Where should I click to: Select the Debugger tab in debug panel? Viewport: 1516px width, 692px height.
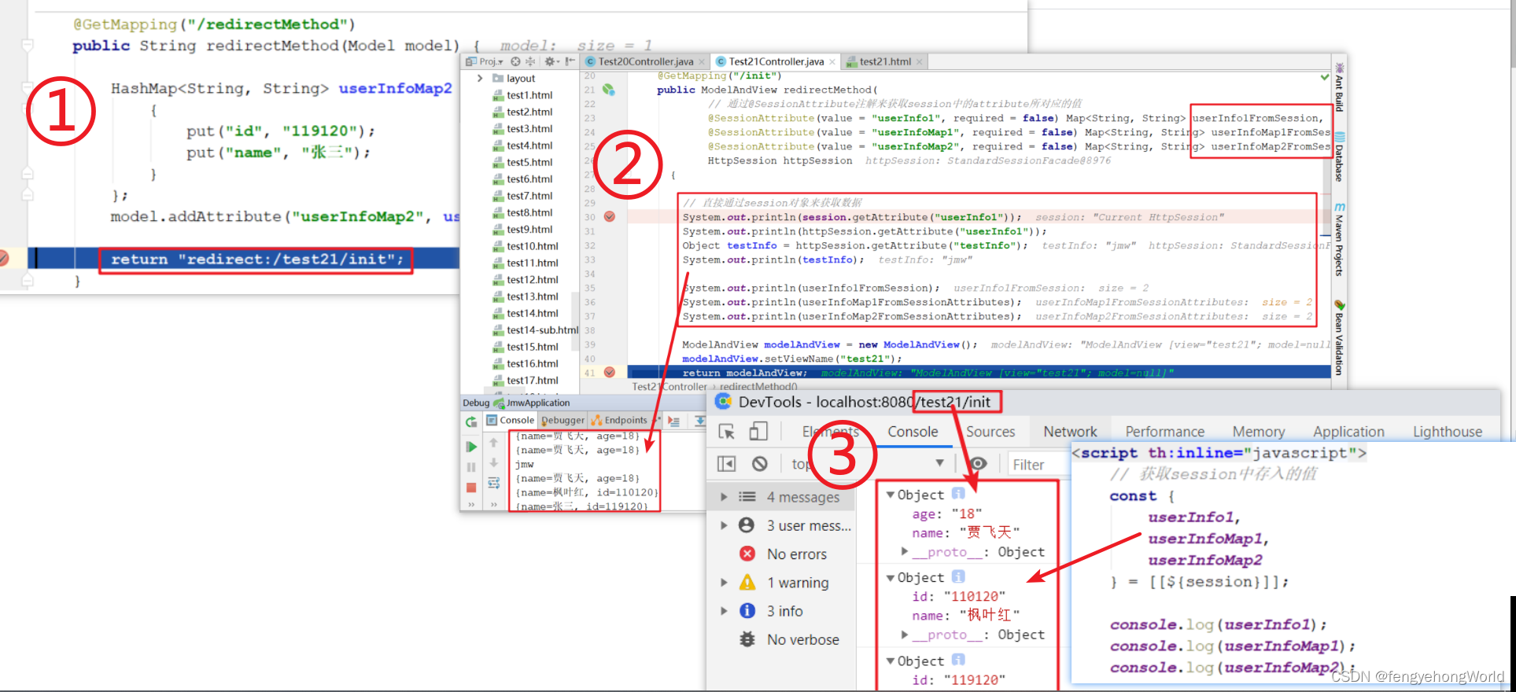tap(563, 420)
